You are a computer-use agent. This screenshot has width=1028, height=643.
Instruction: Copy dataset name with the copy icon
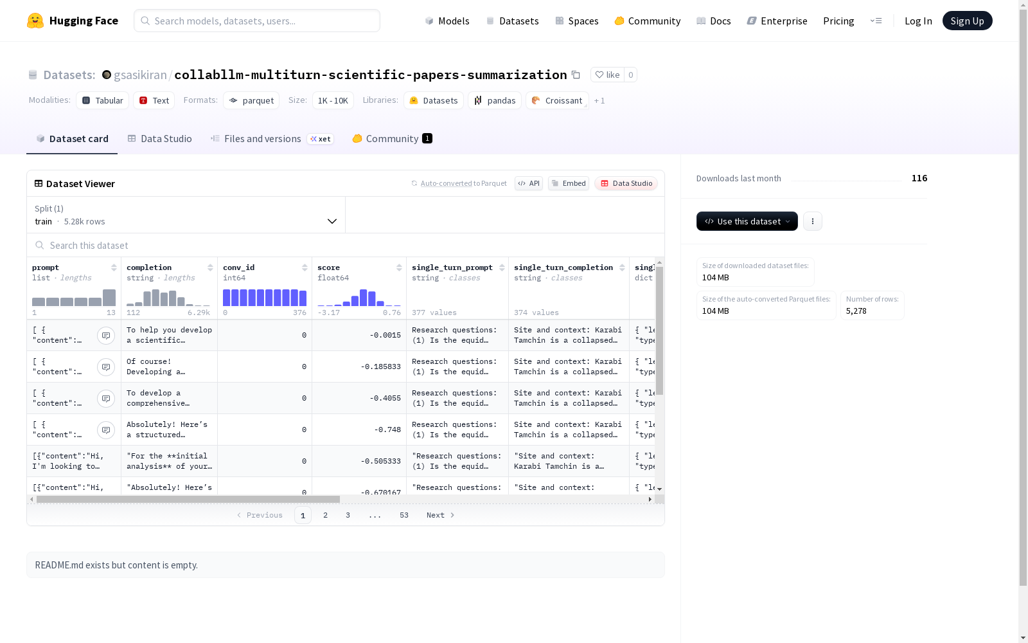576,75
